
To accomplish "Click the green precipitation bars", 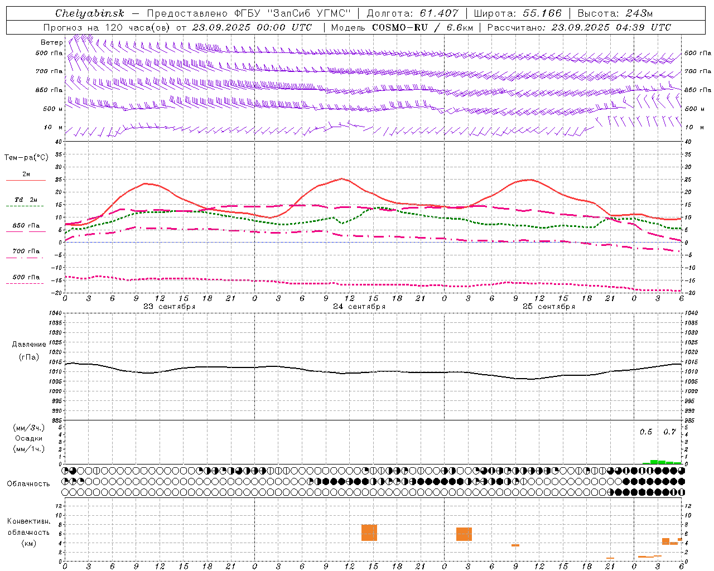I will (662, 462).
